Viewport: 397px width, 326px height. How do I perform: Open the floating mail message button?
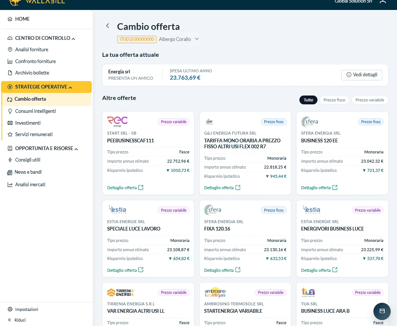[382, 311]
